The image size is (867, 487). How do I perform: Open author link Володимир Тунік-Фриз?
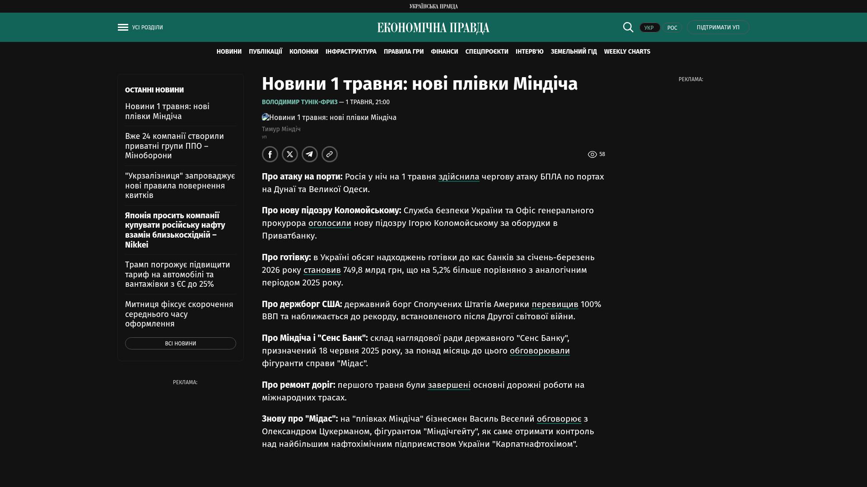pyautogui.click(x=299, y=102)
